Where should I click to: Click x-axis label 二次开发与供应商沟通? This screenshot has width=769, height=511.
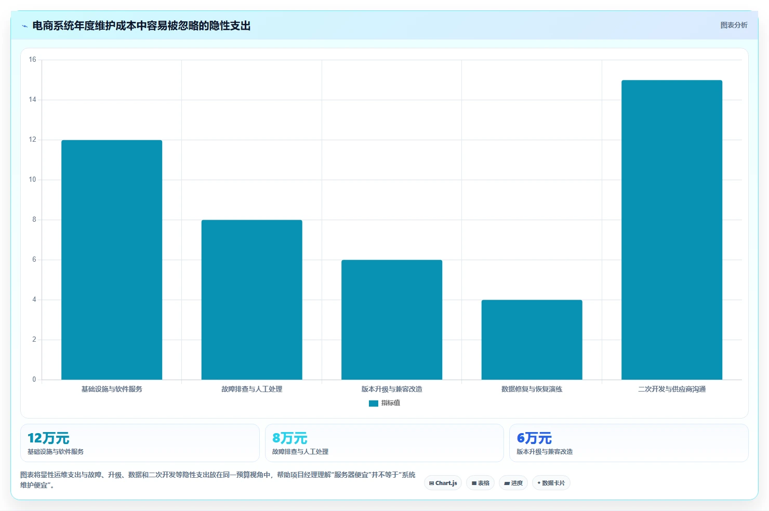click(672, 389)
